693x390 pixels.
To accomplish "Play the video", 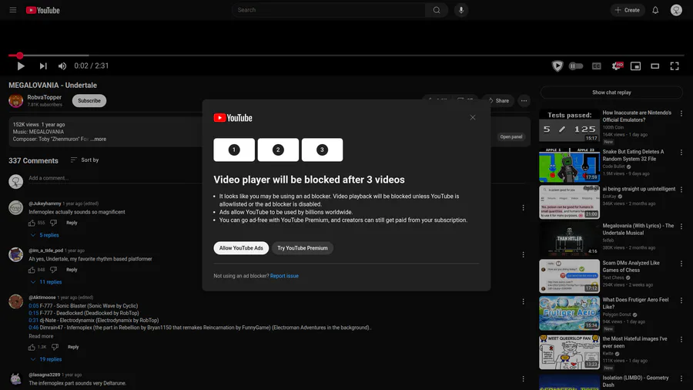I will (20, 66).
